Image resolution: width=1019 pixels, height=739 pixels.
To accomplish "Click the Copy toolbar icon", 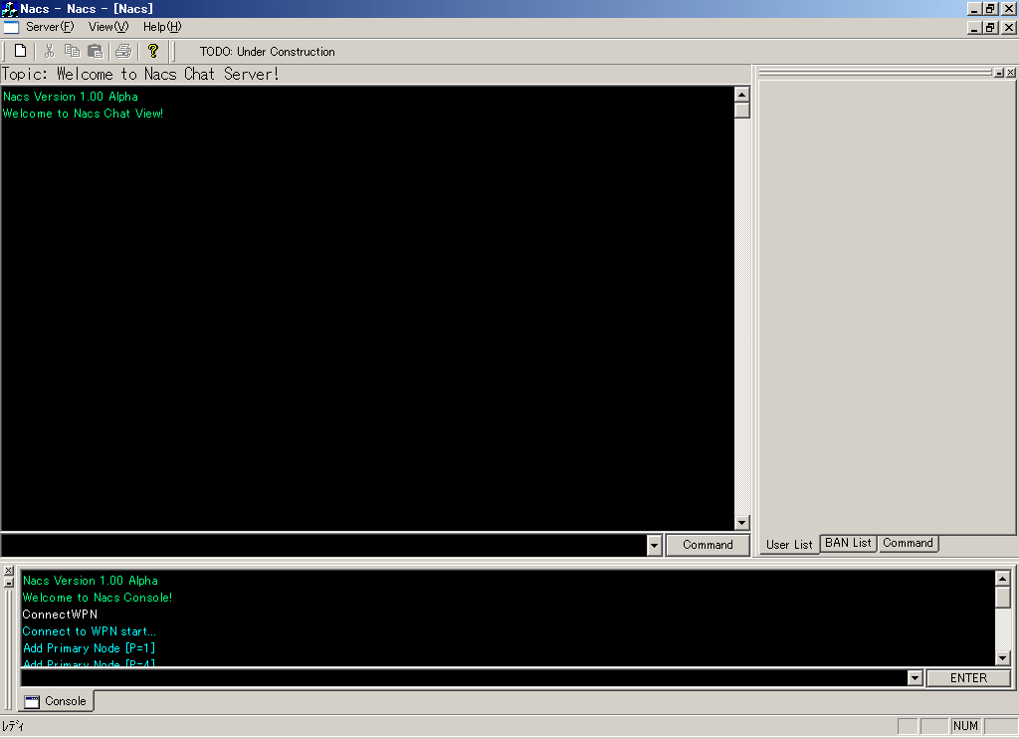I will pos(72,51).
